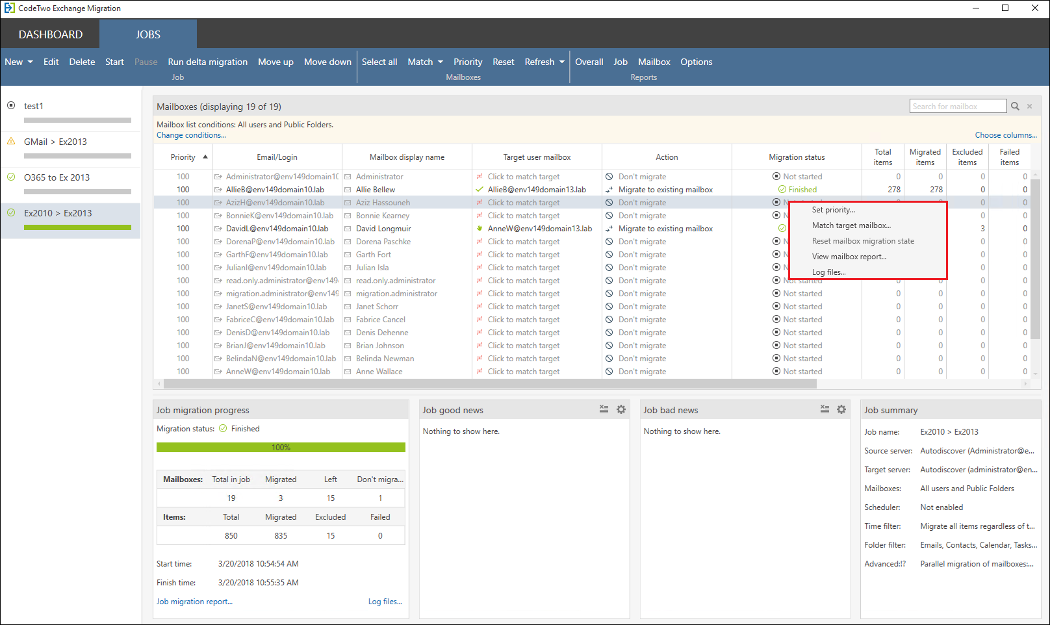The image size is (1050, 625).
Task: Choose Match target mailbox... menu entry
Action: click(x=851, y=225)
